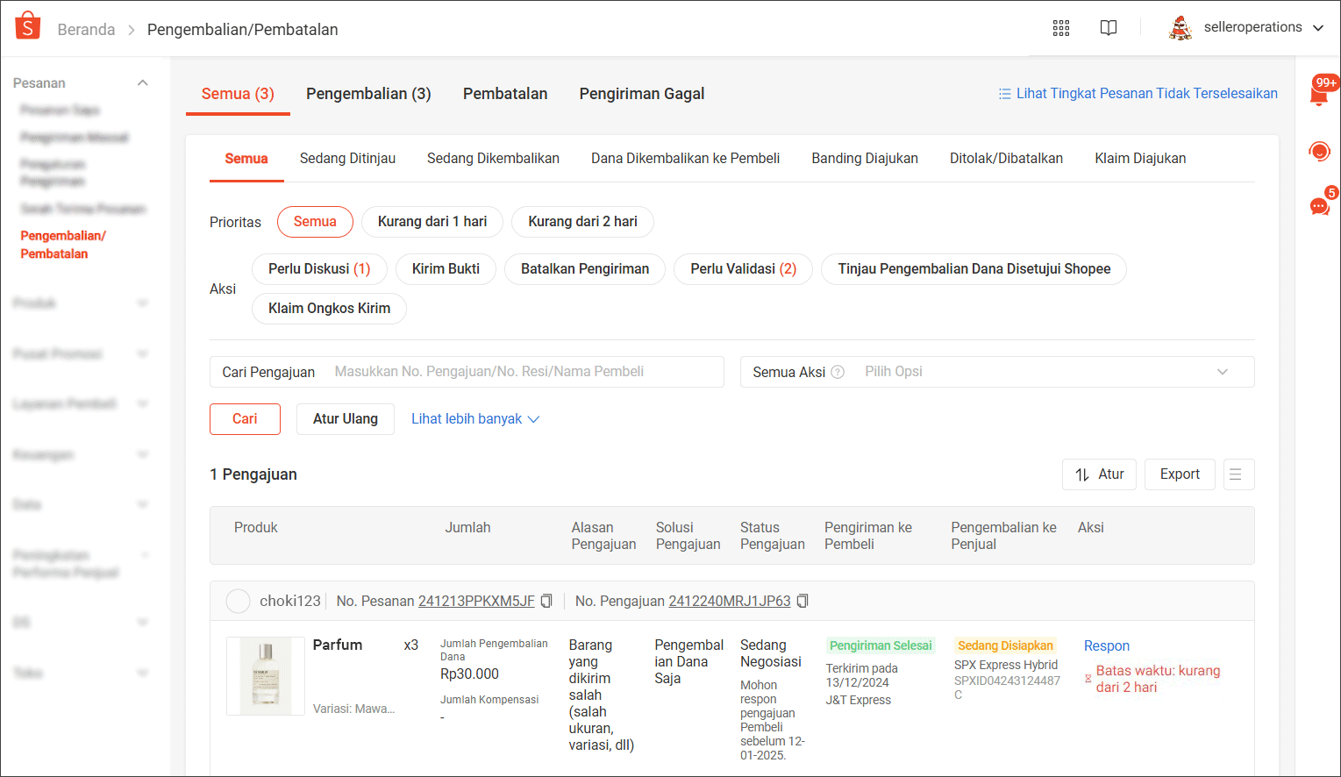The height and width of the screenshot is (777, 1341).
Task: Click the Respon link for Parfum
Action: coord(1106,646)
